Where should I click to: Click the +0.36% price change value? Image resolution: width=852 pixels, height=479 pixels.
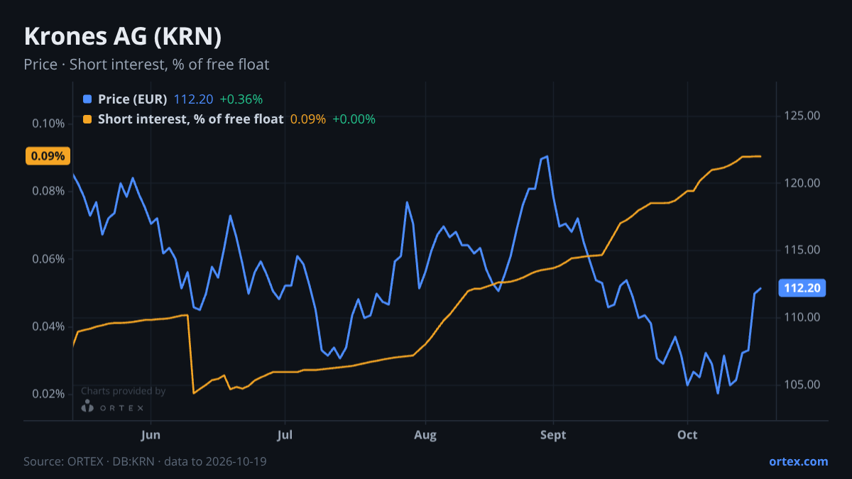click(x=241, y=99)
